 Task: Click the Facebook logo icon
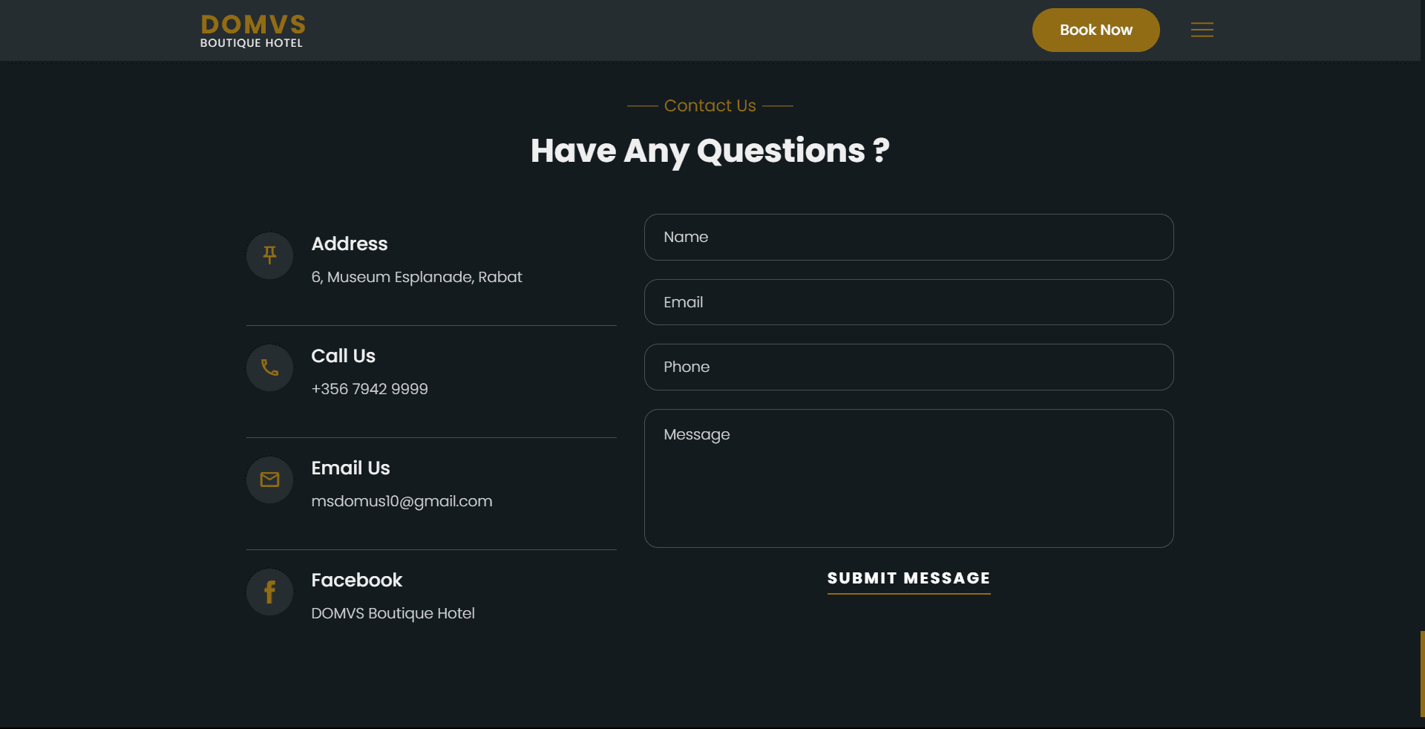point(269,592)
